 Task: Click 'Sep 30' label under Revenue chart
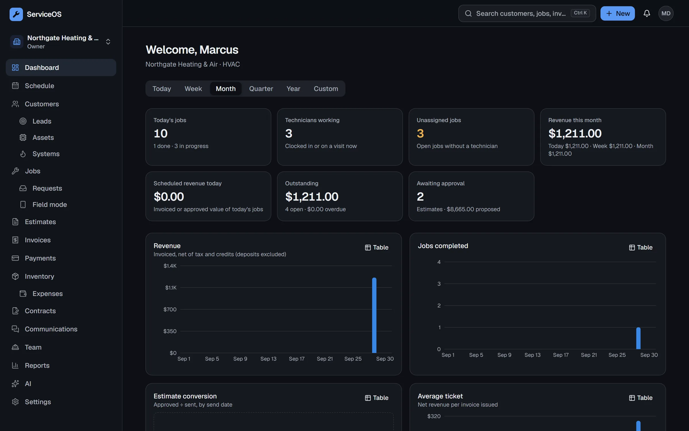coord(385,359)
